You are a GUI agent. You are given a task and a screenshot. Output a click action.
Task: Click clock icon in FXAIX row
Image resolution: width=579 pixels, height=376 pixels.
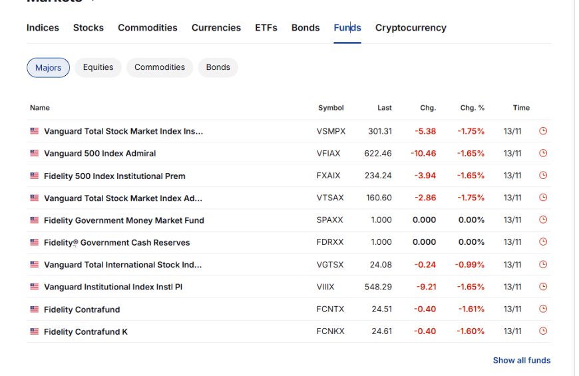(543, 175)
